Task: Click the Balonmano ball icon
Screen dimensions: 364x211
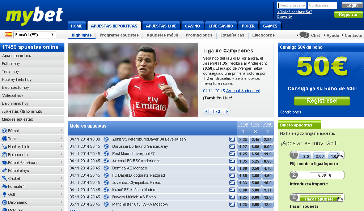Action: [4, 202]
